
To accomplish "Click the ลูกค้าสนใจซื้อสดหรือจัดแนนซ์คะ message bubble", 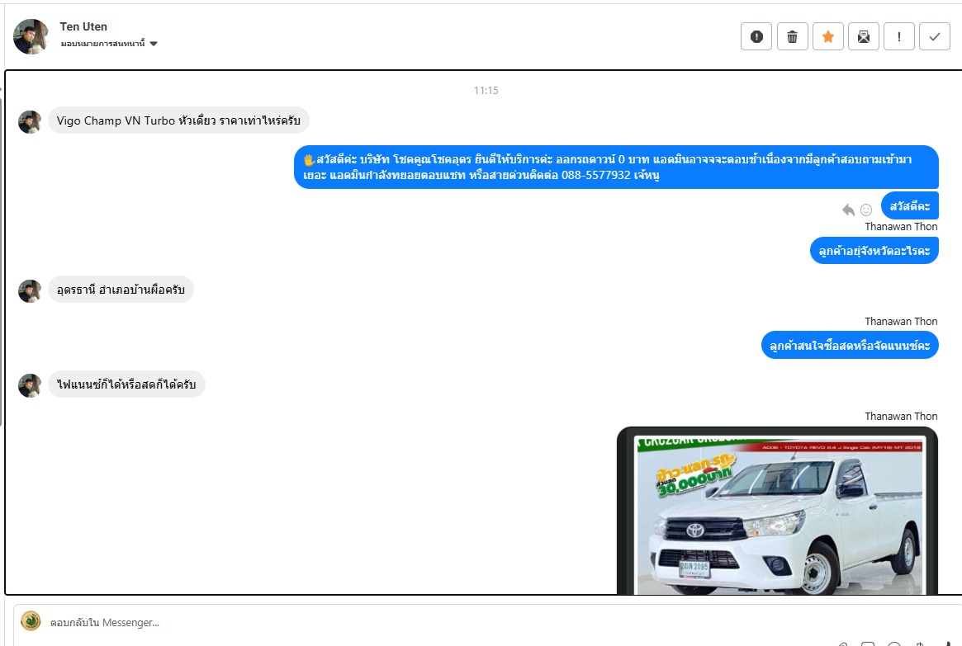I will tap(850, 345).
